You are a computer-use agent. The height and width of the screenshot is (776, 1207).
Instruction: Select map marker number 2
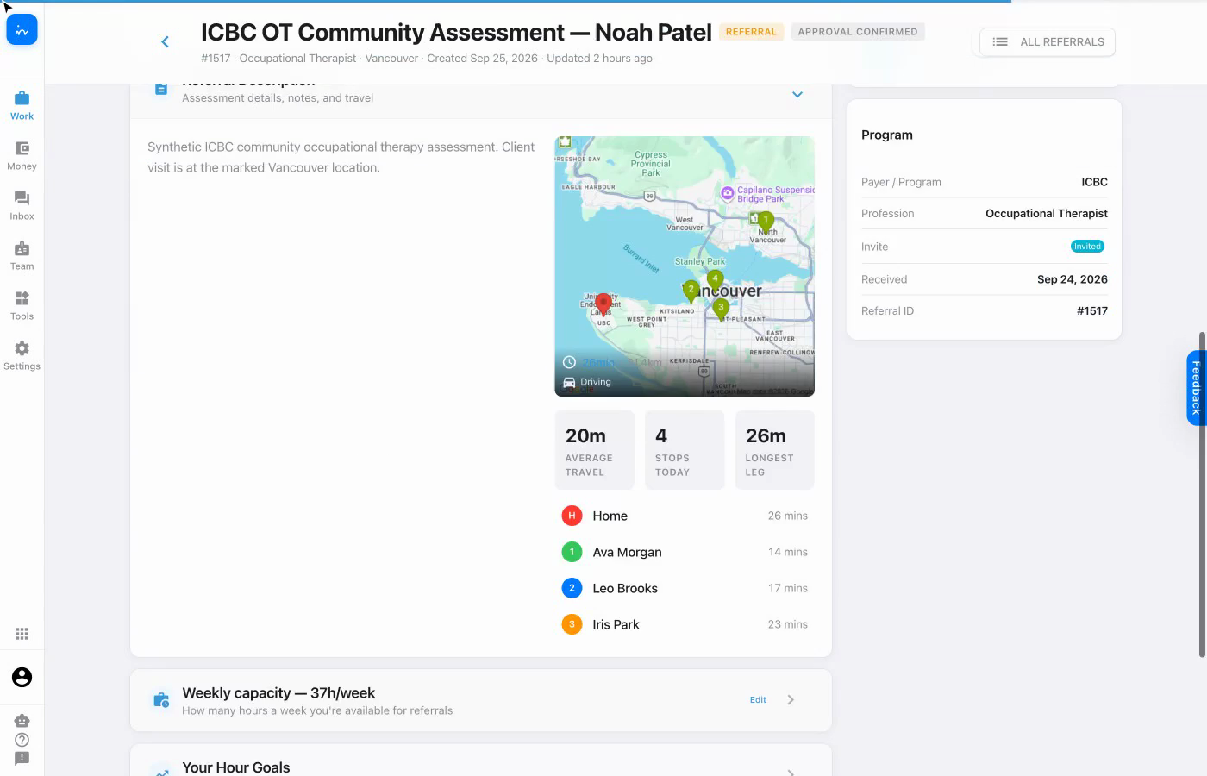[691, 291]
